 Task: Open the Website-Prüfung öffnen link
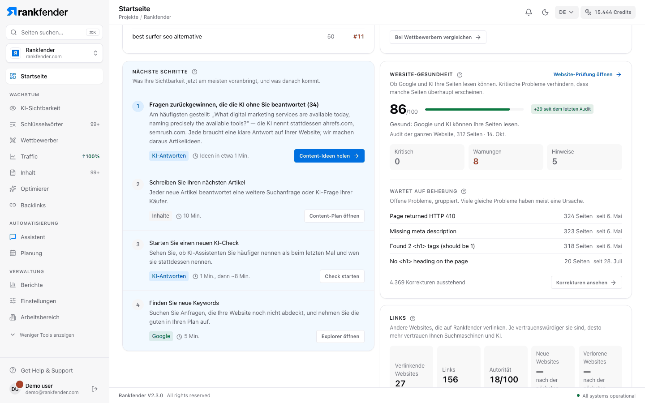587,74
